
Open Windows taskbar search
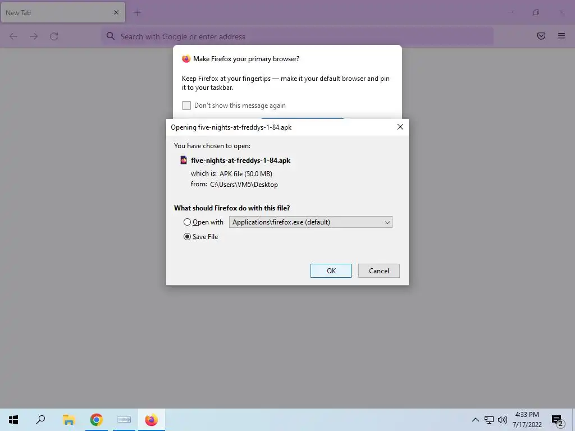[40, 420]
